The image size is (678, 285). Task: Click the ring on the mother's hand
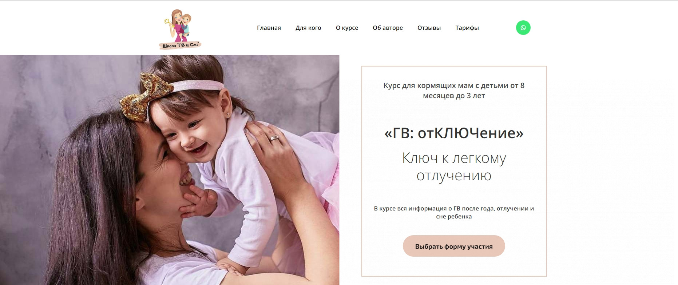click(x=274, y=138)
